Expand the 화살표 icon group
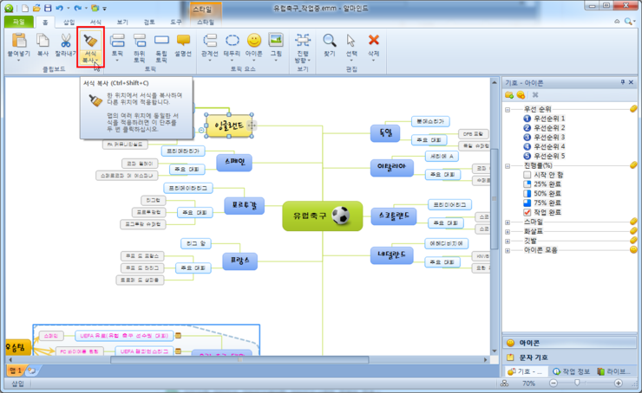 [x=508, y=231]
